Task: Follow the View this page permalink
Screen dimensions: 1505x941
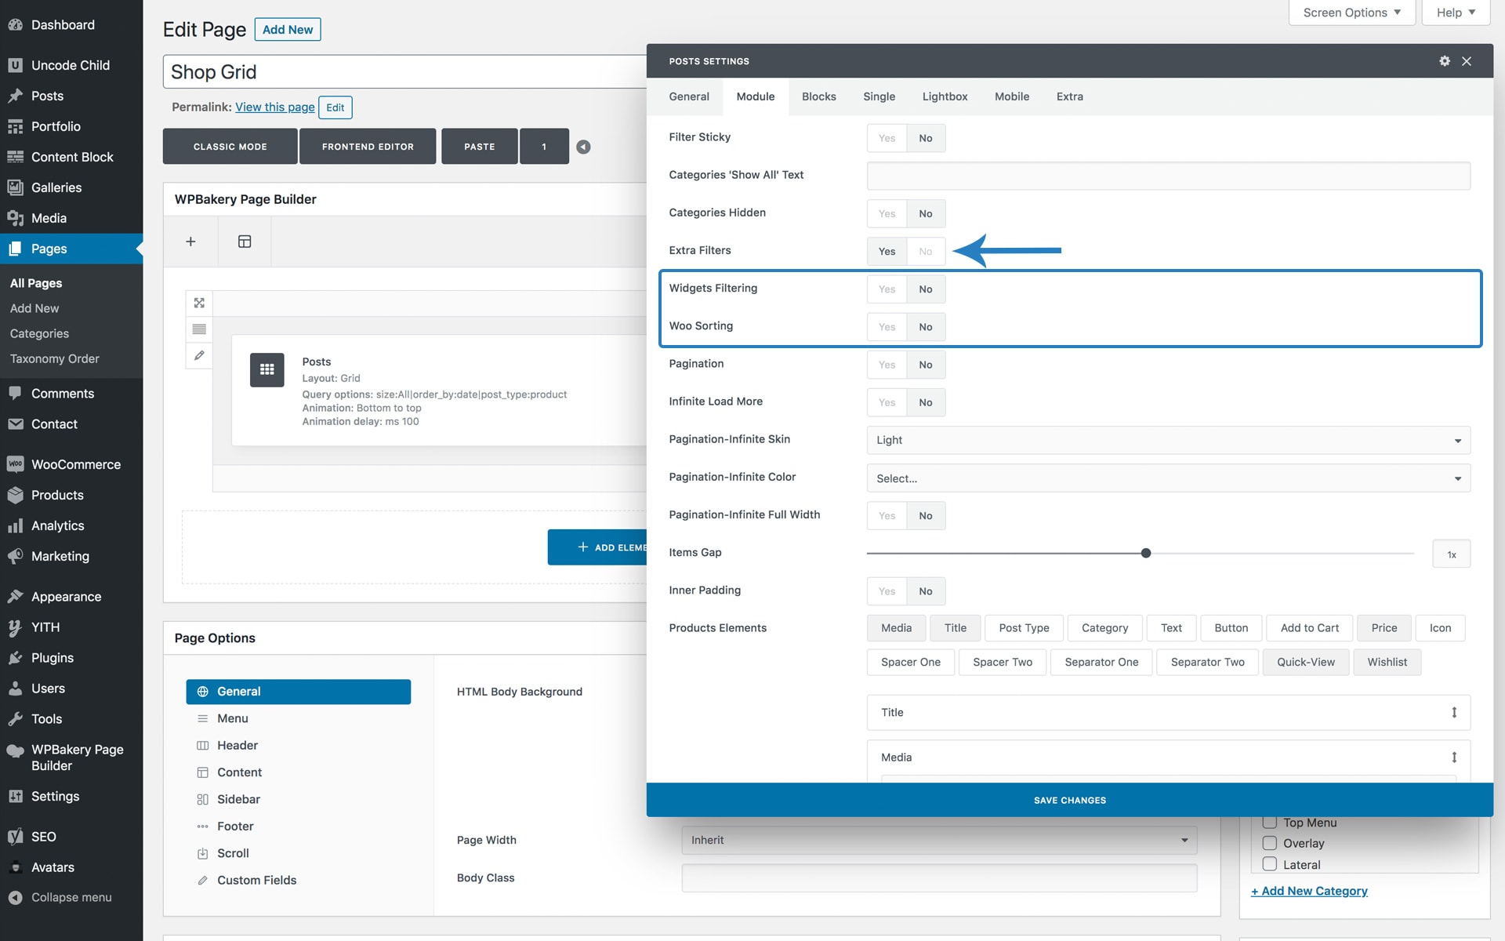Action: coord(274,107)
